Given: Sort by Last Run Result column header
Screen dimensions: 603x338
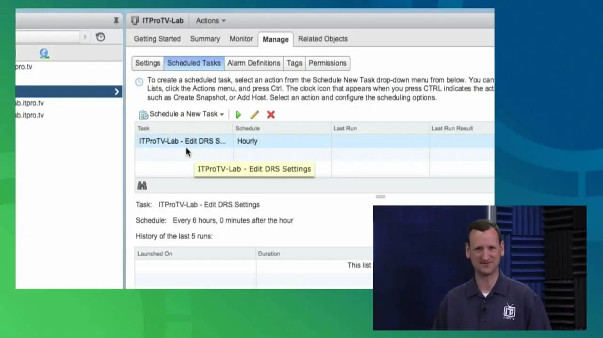Looking at the screenshot, I should pyautogui.click(x=462, y=128).
